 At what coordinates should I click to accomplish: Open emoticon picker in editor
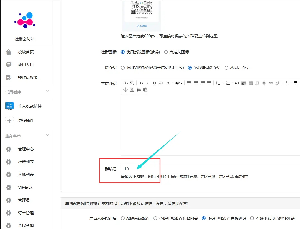coord(264,83)
